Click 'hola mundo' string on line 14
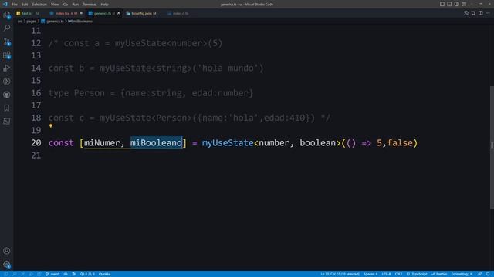Viewport: 494px width, 277px height. point(228,68)
